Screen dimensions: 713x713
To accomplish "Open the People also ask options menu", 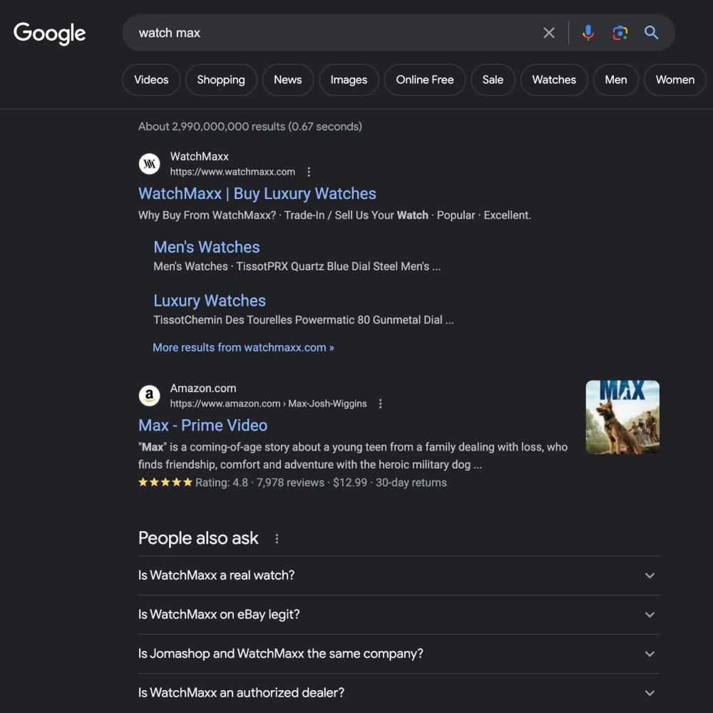I will point(277,539).
